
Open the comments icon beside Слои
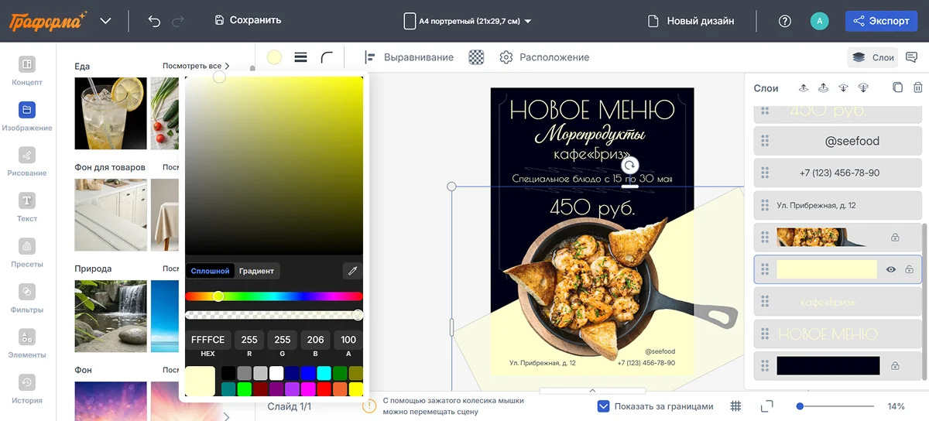coord(912,57)
